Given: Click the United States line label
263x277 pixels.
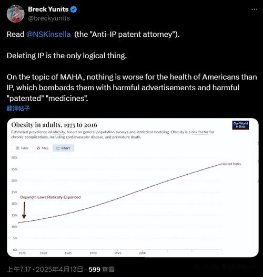Looking at the screenshot, I should 231,164.
